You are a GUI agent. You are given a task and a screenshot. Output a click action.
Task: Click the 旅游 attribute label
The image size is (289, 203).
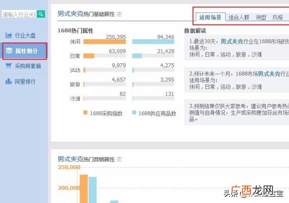coord(75,84)
